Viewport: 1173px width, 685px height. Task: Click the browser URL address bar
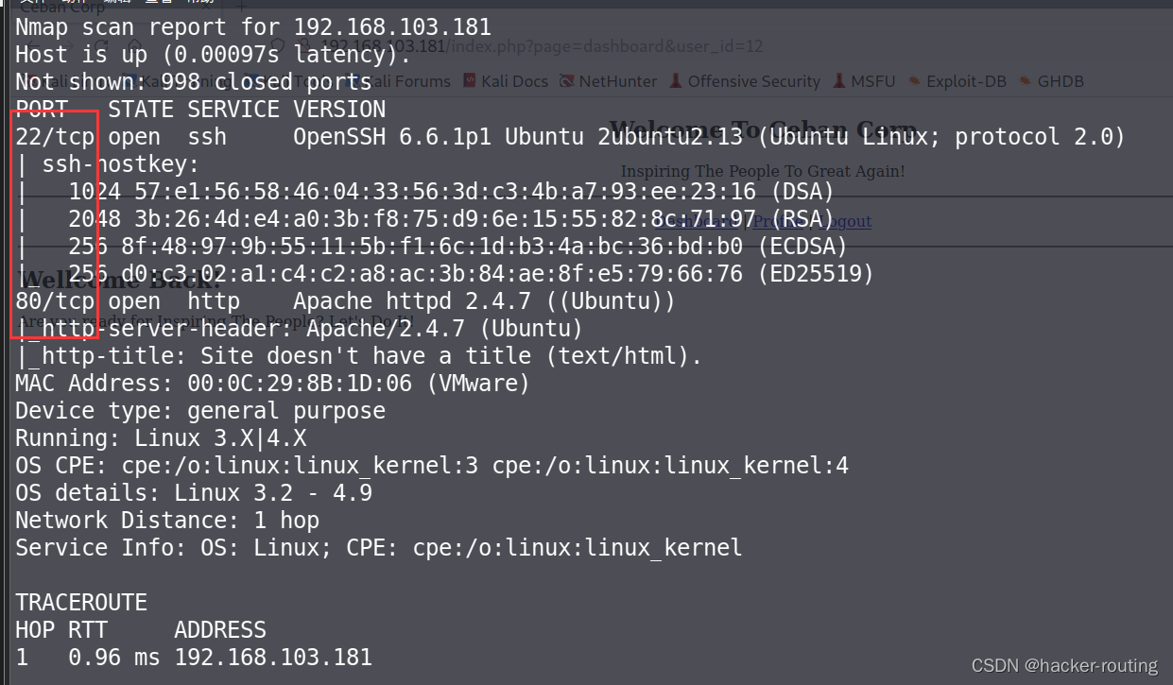pyautogui.click(x=605, y=46)
